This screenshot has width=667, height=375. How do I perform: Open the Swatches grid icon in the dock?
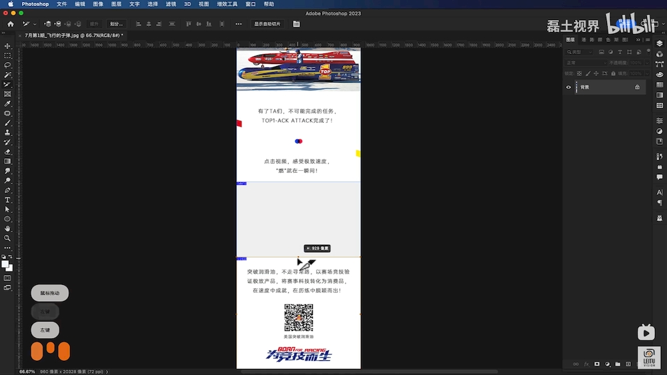pyautogui.click(x=660, y=85)
